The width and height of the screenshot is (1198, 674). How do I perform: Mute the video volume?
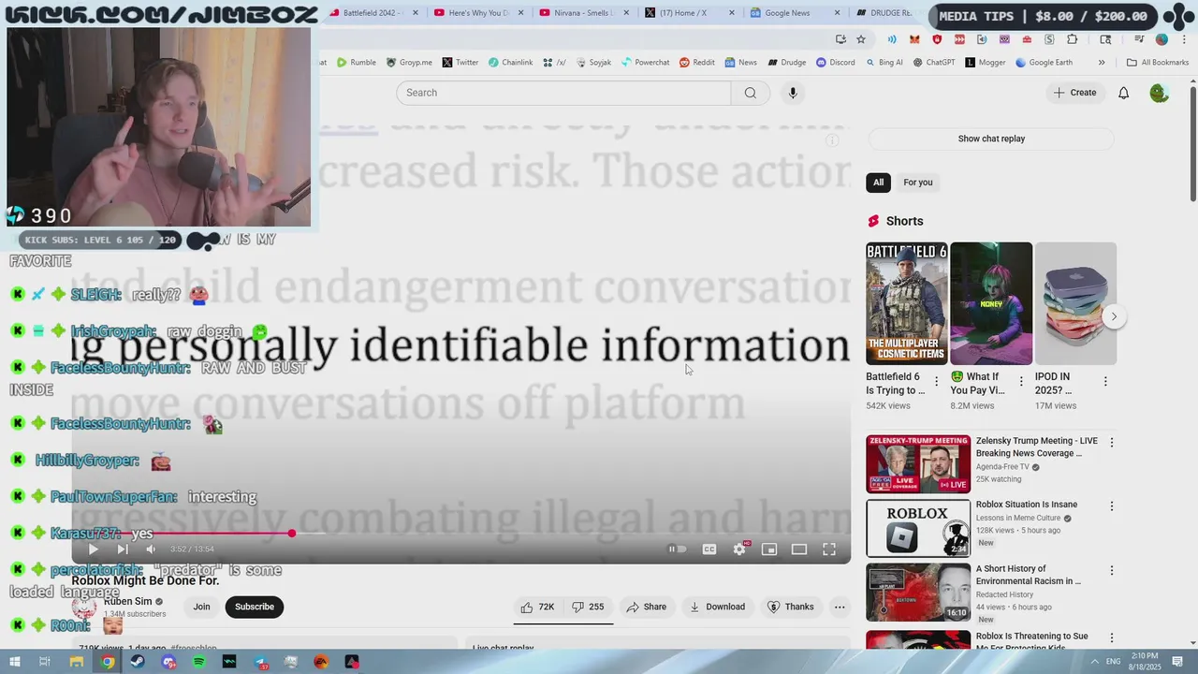pyautogui.click(x=151, y=549)
